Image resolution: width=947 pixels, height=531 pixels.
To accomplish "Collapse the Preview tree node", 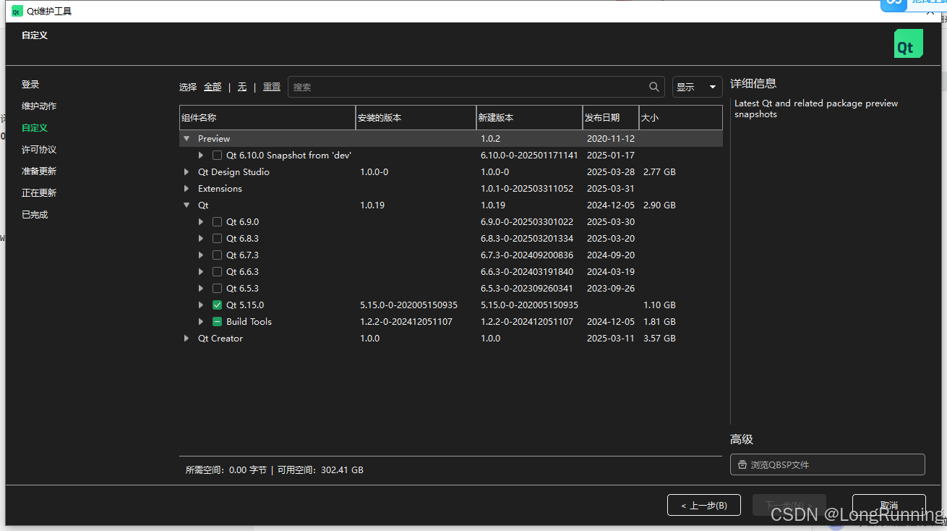I will [x=187, y=139].
